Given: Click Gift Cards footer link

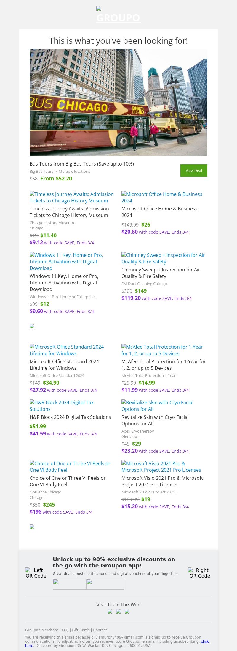Looking at the screenshot, I should pyautogui.click(x=81, y=630).
